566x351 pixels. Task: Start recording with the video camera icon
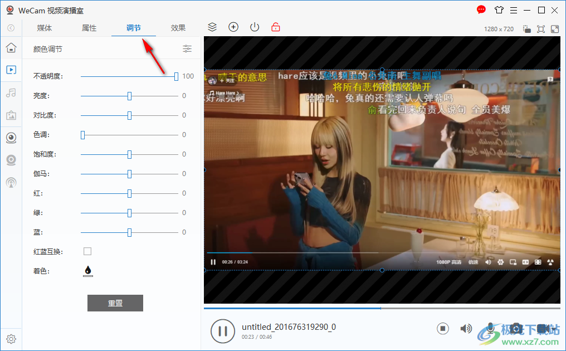pos(543,329)
